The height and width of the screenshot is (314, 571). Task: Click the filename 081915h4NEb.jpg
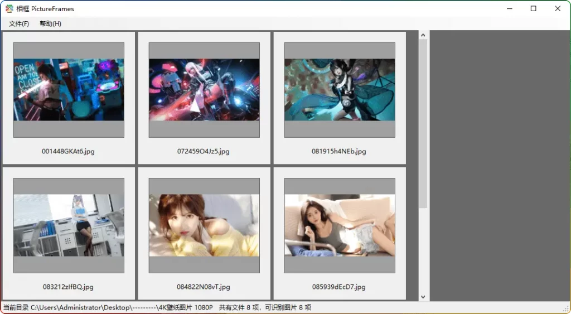[x=339, y=152]
